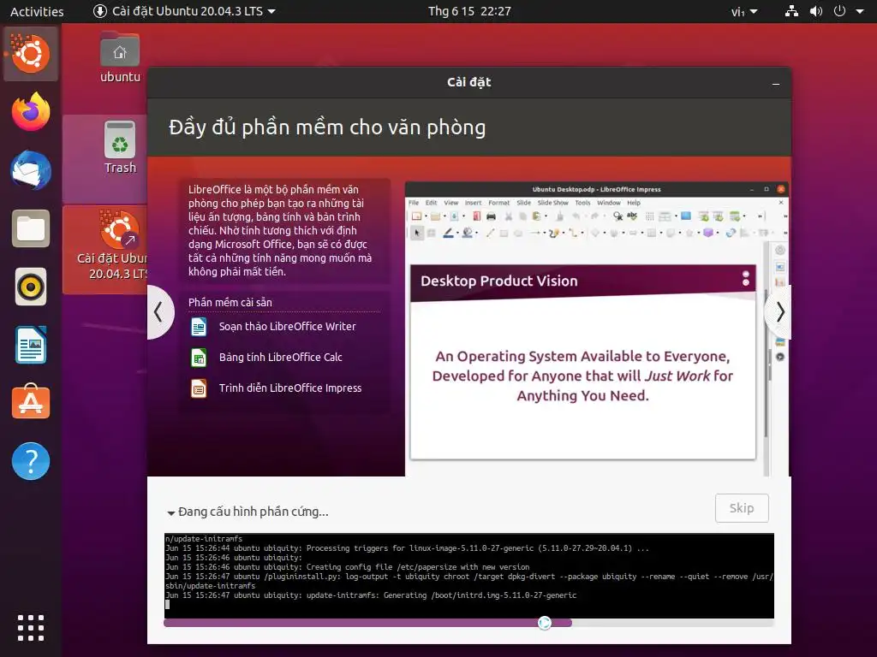Click Bảng tính LibreOffice Calc text
Viewport: 877px width, 657px height.
point(281,357)
